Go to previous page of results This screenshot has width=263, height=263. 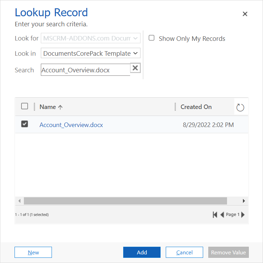(x=222, y=215)
